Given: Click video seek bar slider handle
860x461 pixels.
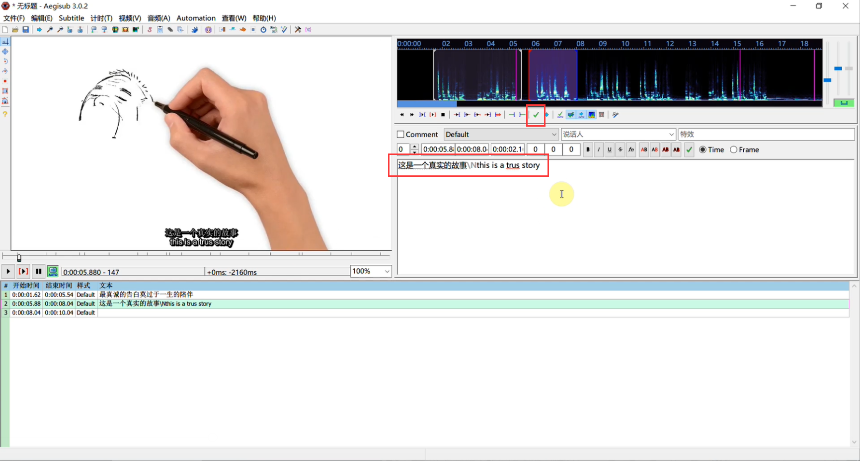Looking at the screenshot, I should (19, 258).
